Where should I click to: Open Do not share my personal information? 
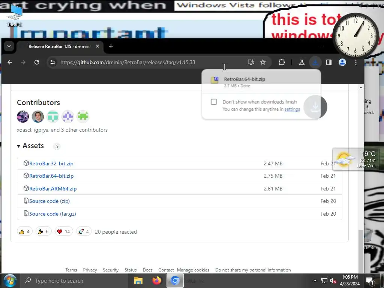point(253,270)
